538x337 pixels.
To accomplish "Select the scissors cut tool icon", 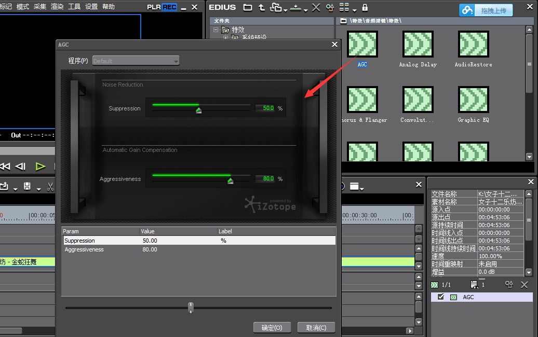I will 50,187.
